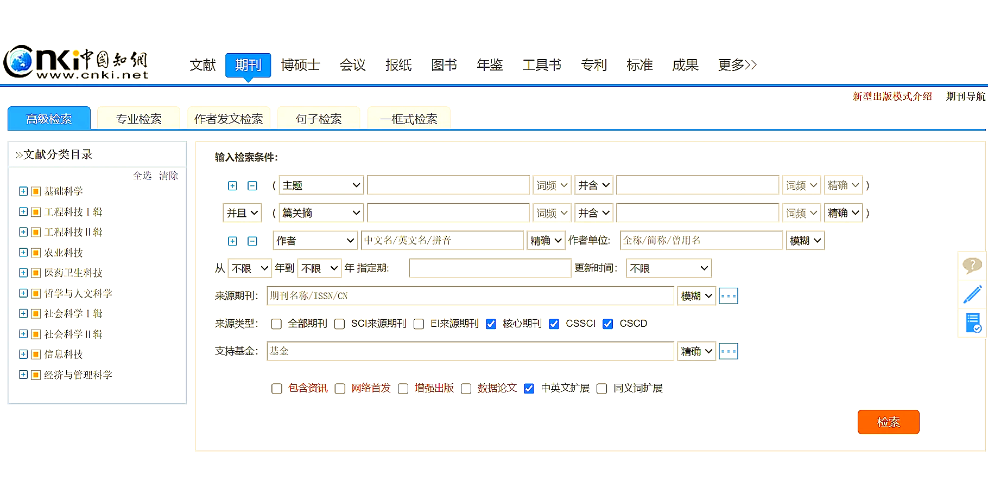Toggle the 基础科学 category checkbox
This screenshot has height=477, width=988.
click(36, 191)
